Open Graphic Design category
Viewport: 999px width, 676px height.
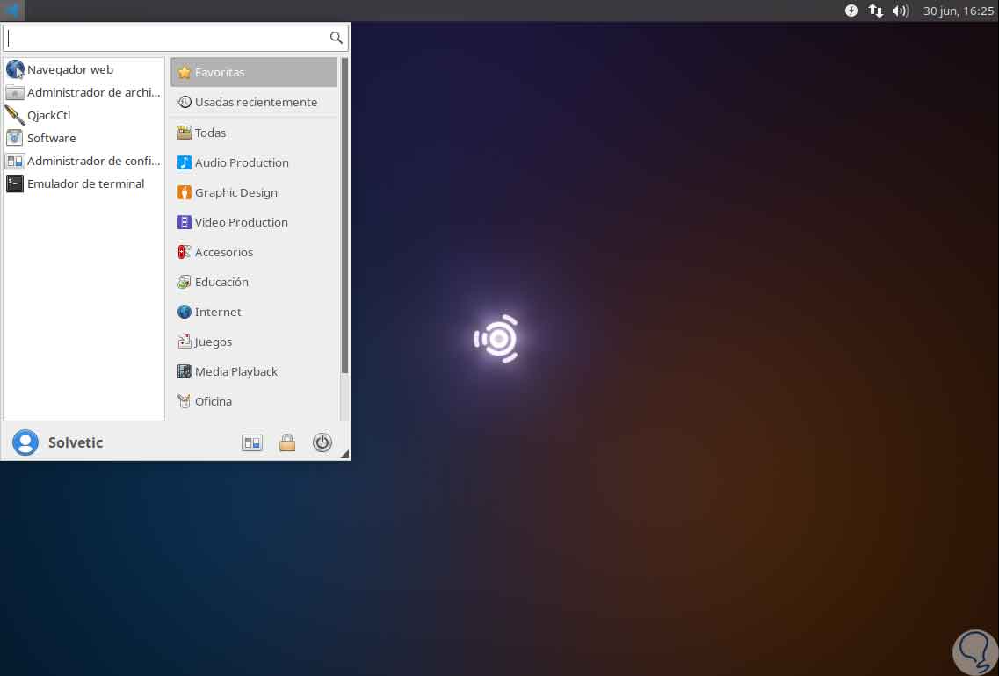[254, 192]
